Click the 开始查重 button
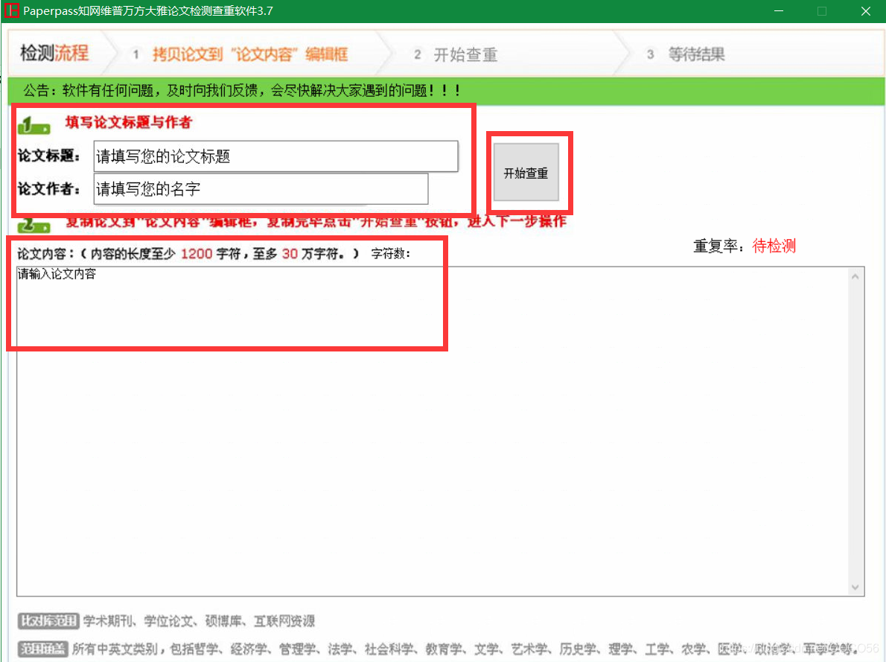 (526, 173)
